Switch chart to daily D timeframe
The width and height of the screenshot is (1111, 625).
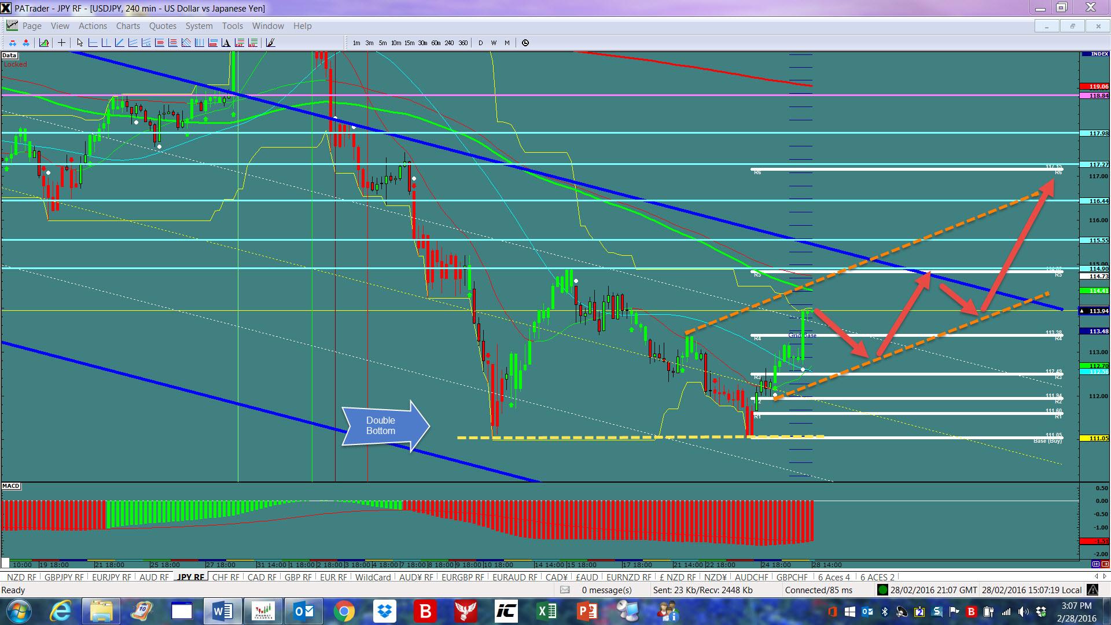(480, 43)
